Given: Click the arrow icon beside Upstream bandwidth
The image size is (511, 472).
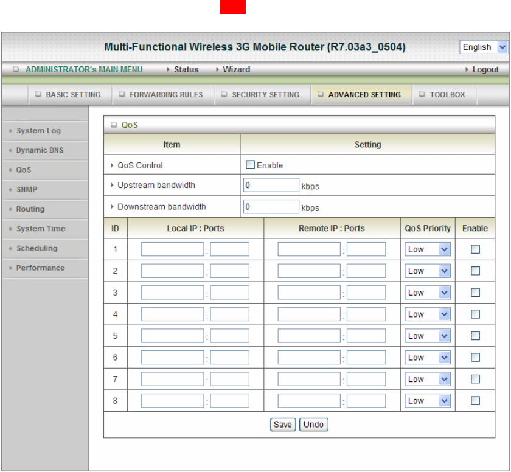Looking at the screenshot, I should [x=112, y=185].
